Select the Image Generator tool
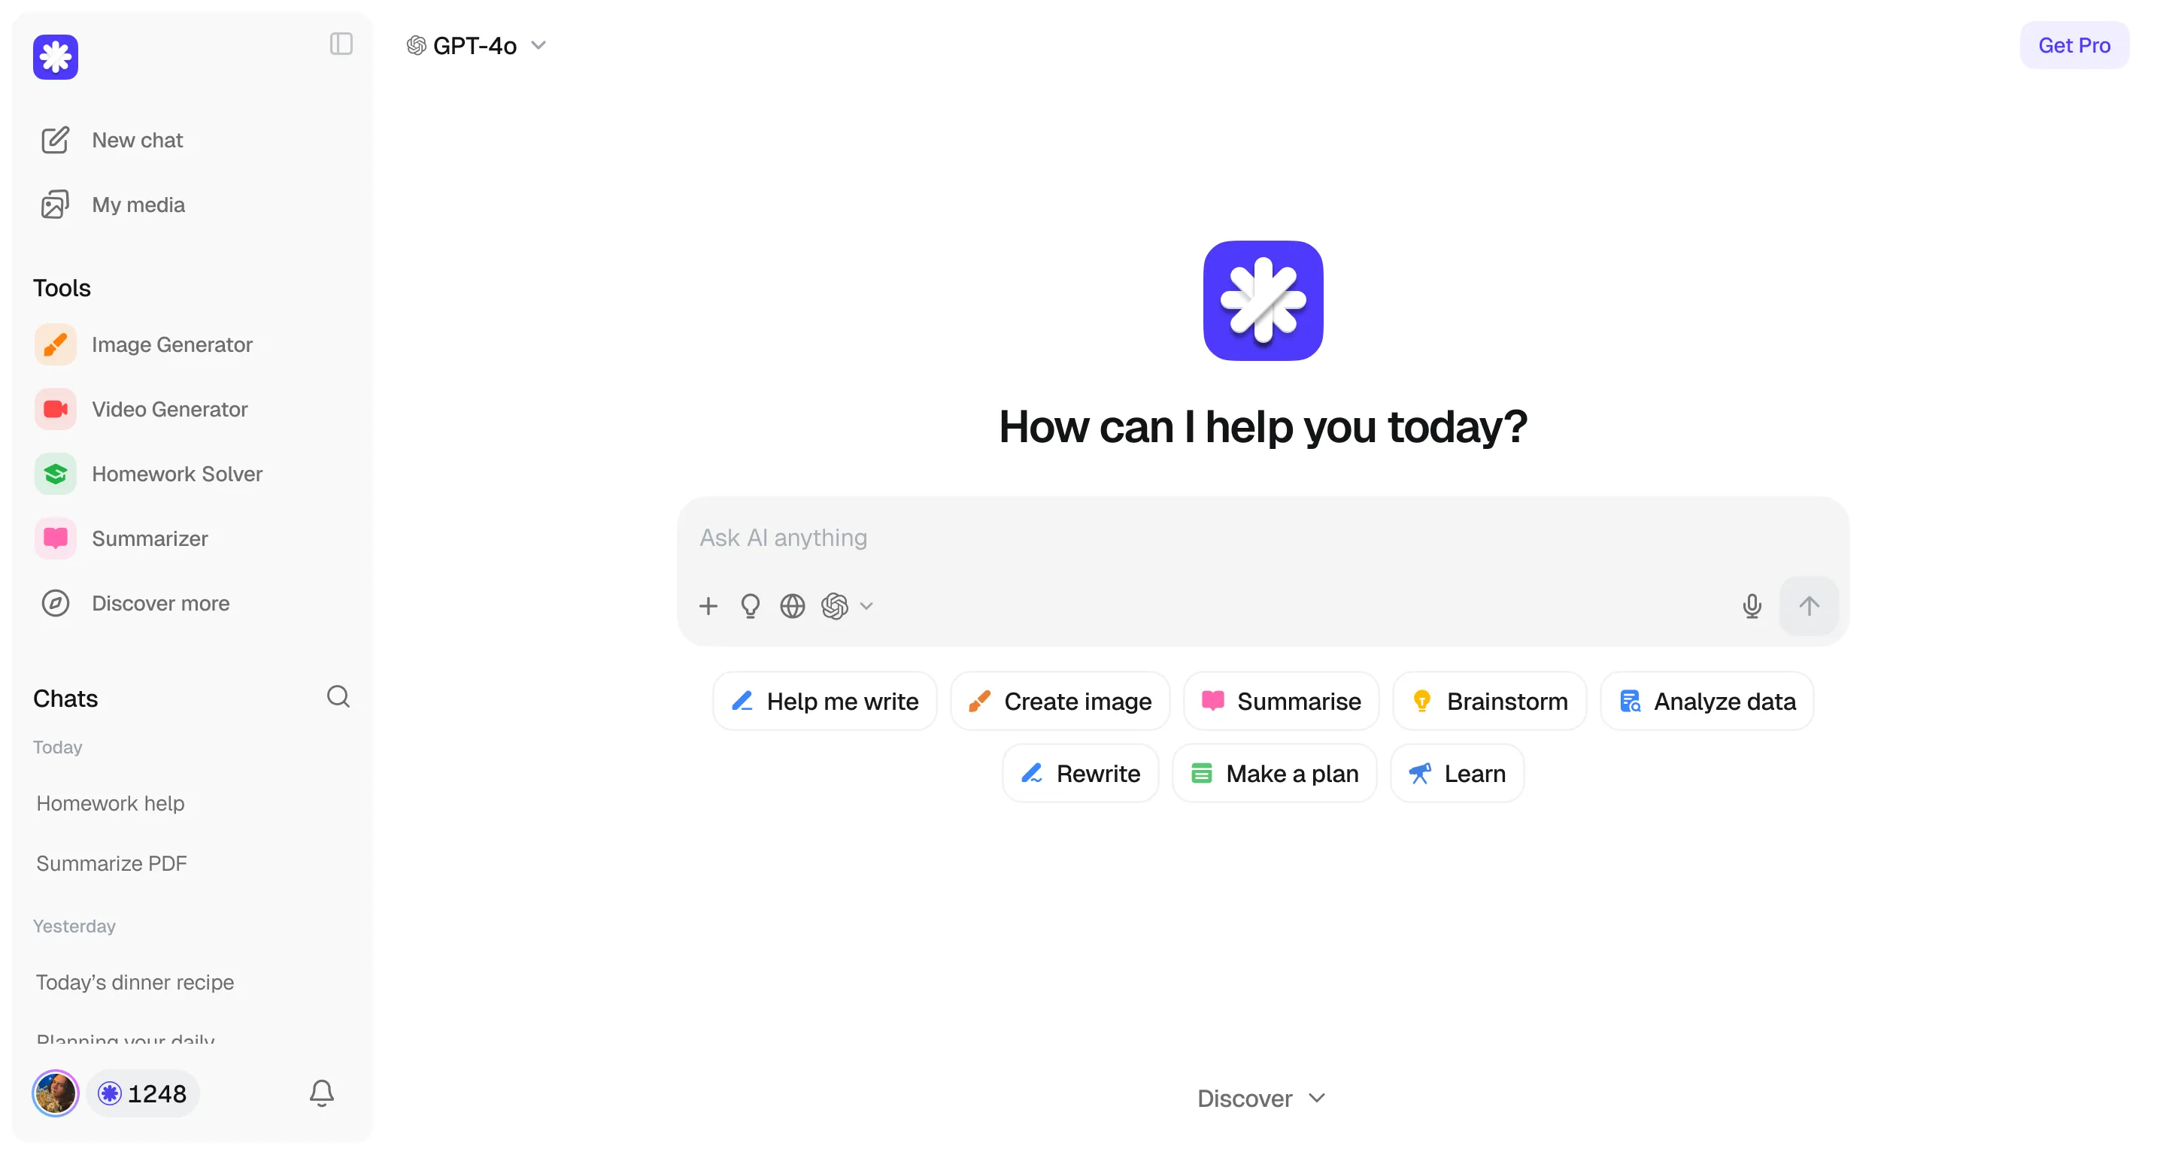2166x1155 pixels. coord(171,344)
